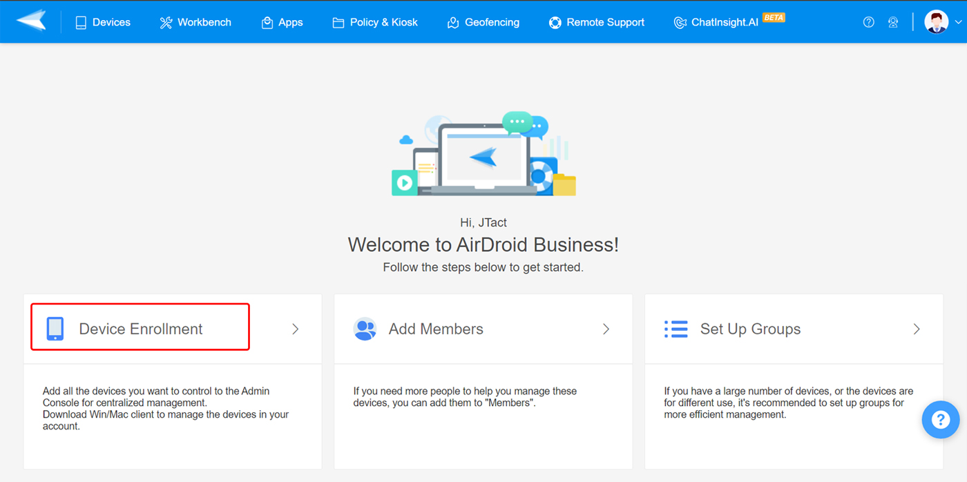The height and width of the screenshot is (482, 967).
Task: Click the Device Enrollment description text
Action: coord(166,409)
